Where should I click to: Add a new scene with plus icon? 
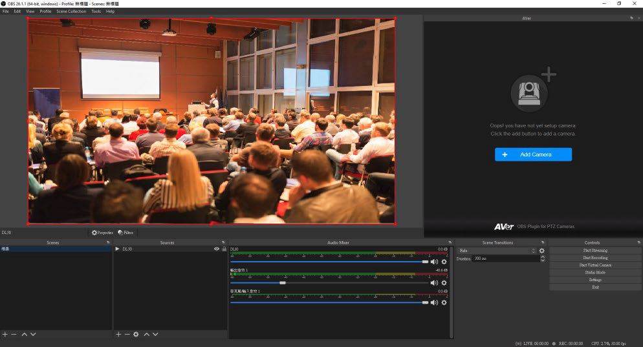(5, 334)
